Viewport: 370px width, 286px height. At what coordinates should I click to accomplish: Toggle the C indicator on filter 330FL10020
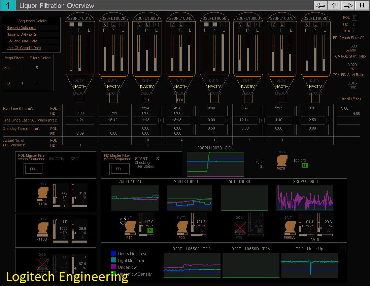pyautogui.click(x=105, y=24)
